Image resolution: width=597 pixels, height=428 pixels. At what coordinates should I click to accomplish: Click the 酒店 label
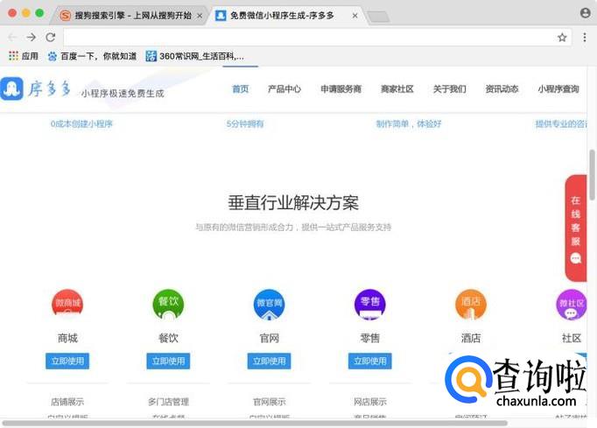pyautogui.click(x=471, y=338)
